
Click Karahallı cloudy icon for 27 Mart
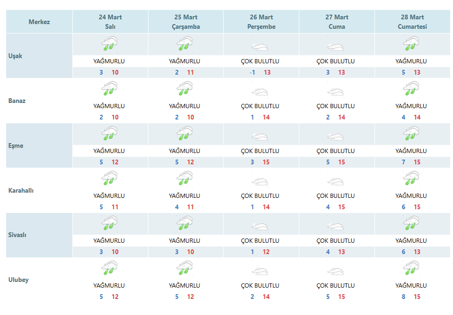point(335,182)
